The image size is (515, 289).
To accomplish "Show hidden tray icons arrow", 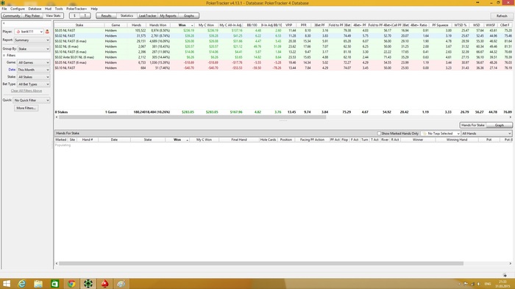I will [x=459, y=284].
